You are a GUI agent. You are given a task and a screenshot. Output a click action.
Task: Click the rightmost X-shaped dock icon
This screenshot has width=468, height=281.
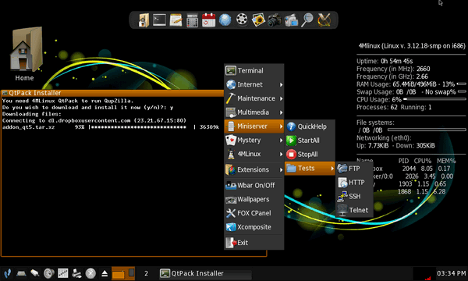point(324,20)
